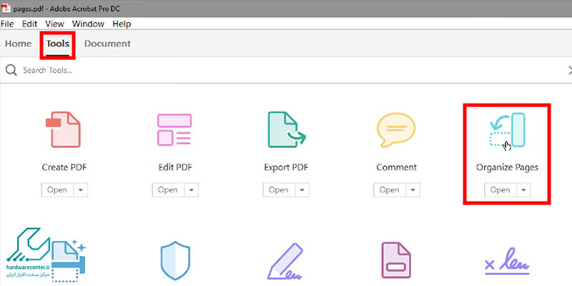
Task: Click the Comment label text
Action: pos(397,167)
